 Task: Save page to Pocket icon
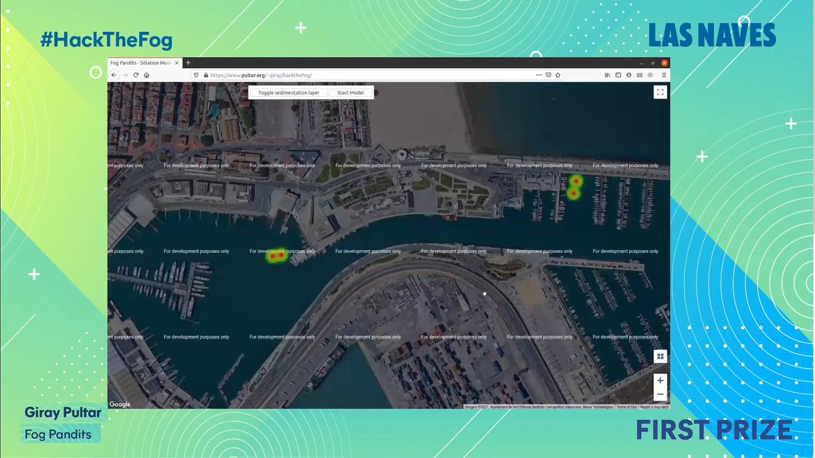(x=549, y=75)
